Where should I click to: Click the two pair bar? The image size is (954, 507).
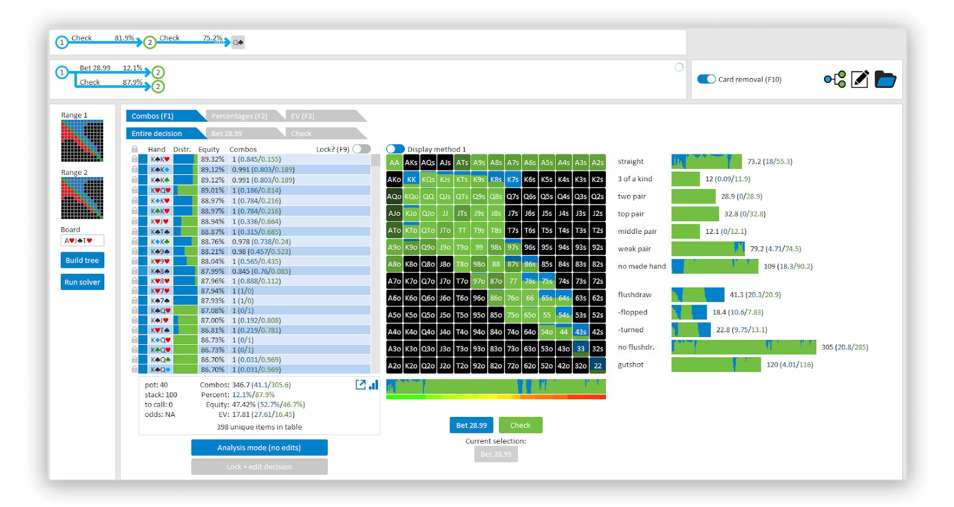pyautogui.click(x=693, y=196)
